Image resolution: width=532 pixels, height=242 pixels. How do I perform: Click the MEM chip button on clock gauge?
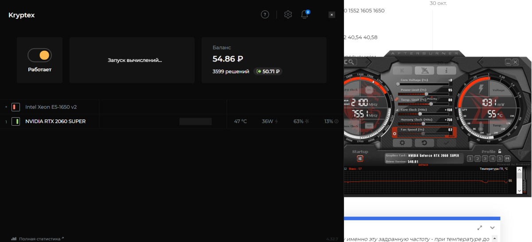[x=369, y=126]
